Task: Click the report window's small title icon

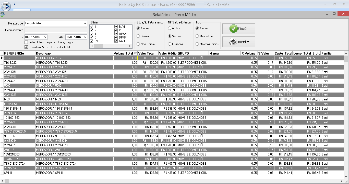Action: pyautogui.click(x=3, y=14)
